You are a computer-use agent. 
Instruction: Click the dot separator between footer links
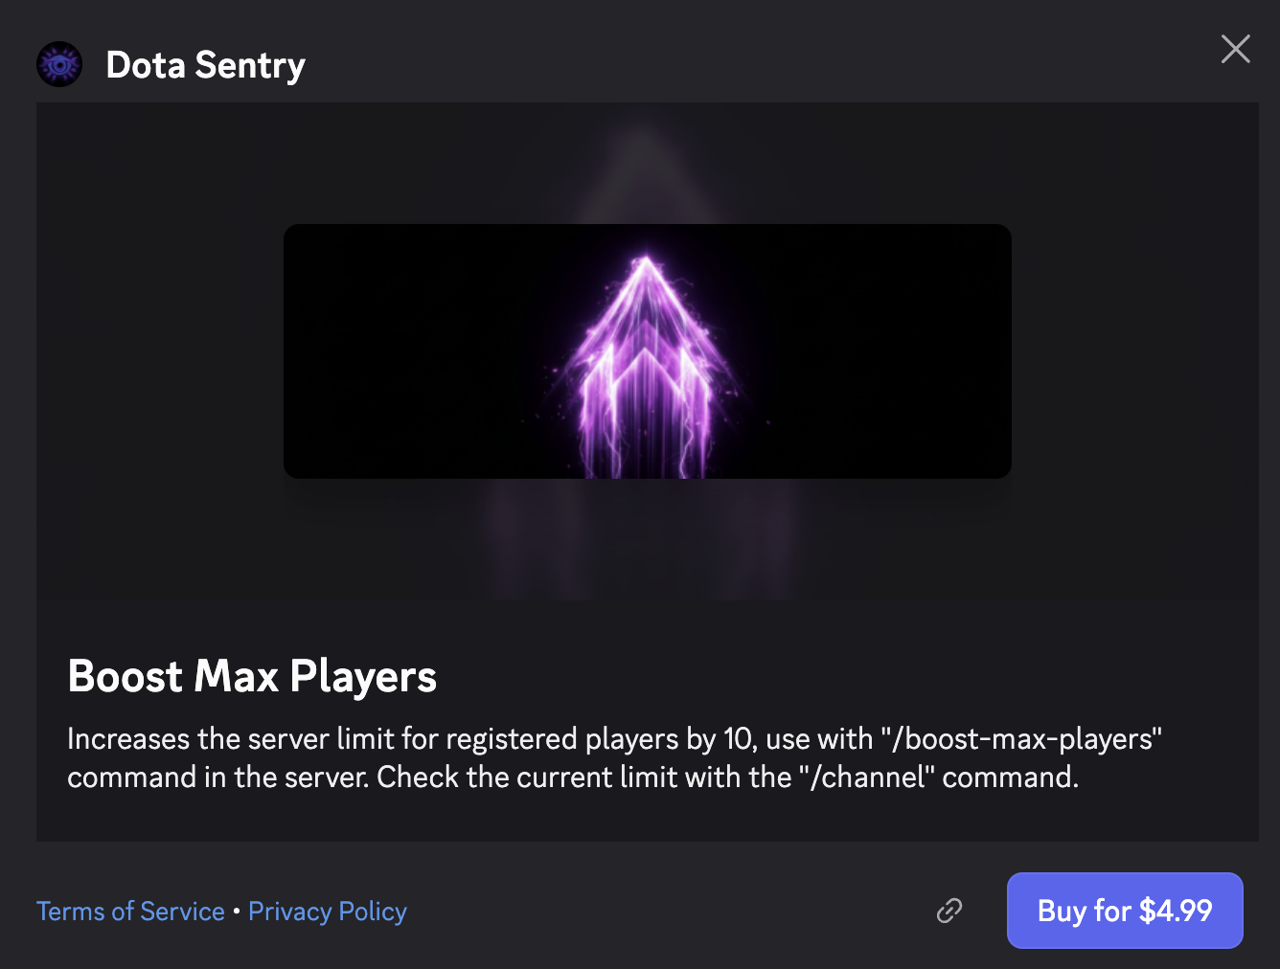[237, 912]
